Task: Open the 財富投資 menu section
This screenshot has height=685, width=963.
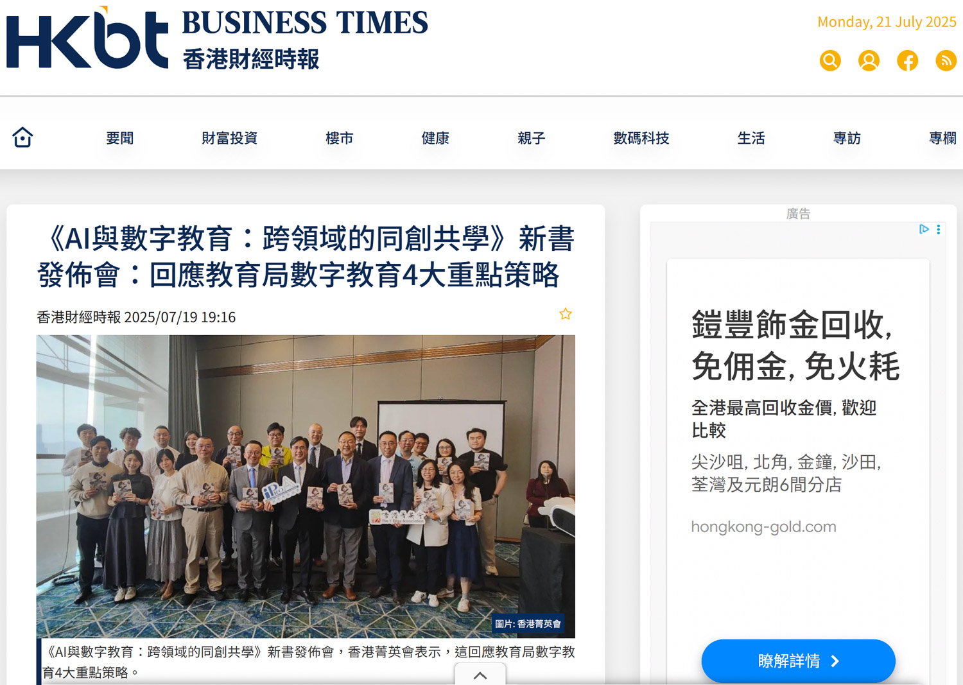Action: click(x=230, y=138)
